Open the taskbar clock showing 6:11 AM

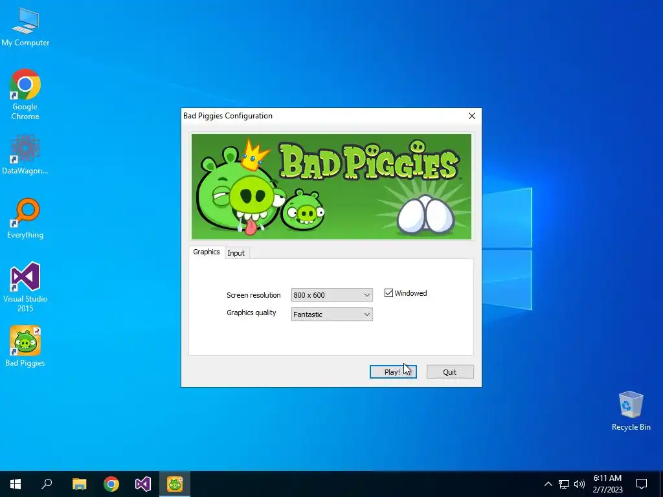tap(607, 484)
